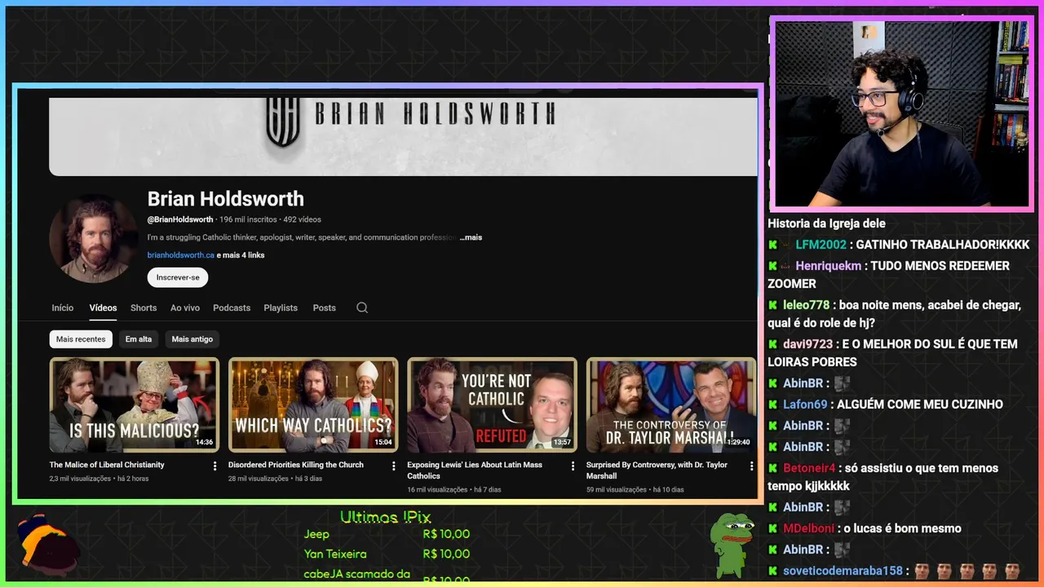
Task: Click the @BrianHoldsworth handle text
Action: pos(180,219)
